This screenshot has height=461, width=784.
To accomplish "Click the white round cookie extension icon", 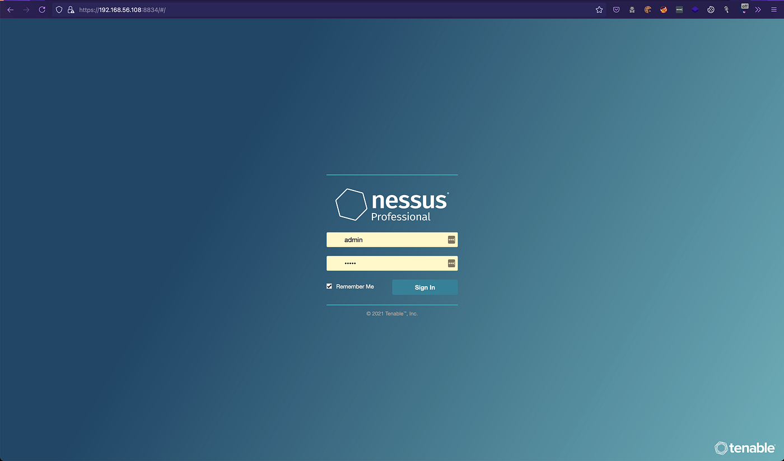I will (x=711, y=10).
